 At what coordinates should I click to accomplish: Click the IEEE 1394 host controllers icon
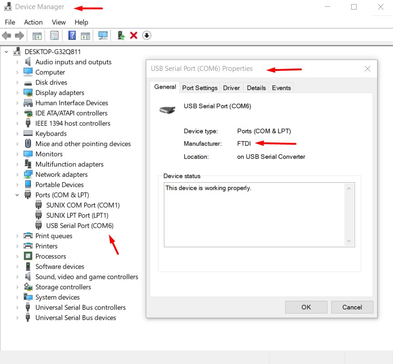coord(28,123)
